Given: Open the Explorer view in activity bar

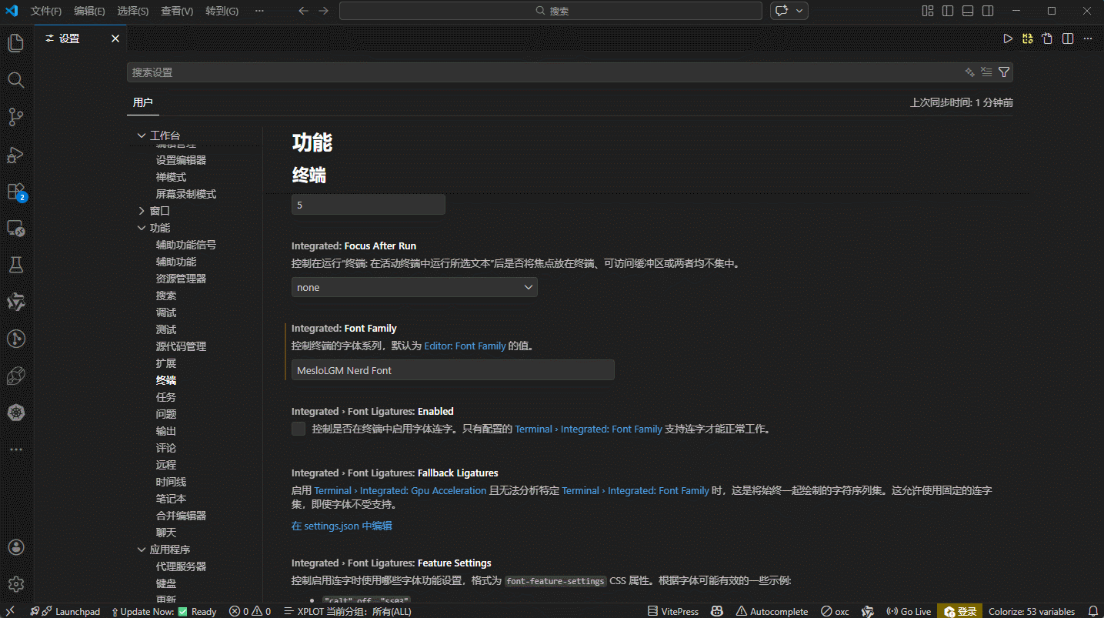Looking at the screenshot, I should [x=15, y=43].
